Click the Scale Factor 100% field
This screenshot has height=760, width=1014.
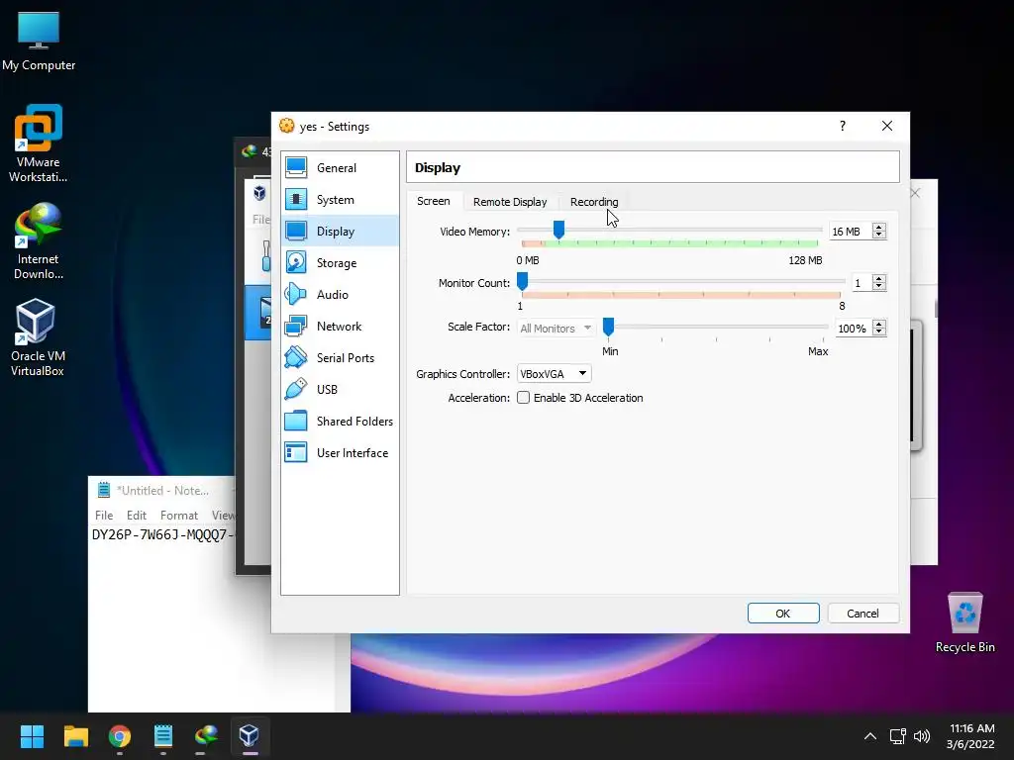853,329
